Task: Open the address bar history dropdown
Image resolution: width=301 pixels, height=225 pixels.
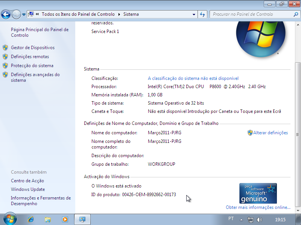Action: coord(194,14)
